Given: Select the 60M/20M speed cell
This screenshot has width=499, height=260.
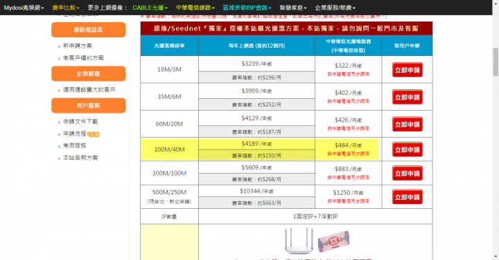Looking at the screenshot, I should pyautogui.click(x=169, y=124).
